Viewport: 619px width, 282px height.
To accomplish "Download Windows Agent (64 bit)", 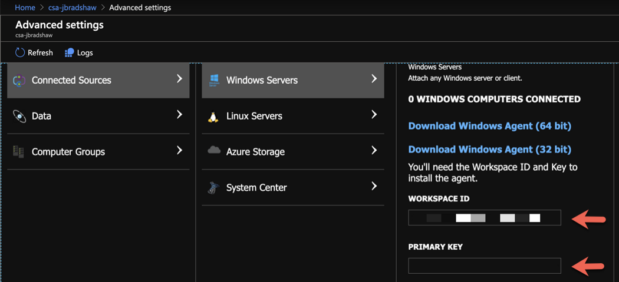I will click(489, 126).
